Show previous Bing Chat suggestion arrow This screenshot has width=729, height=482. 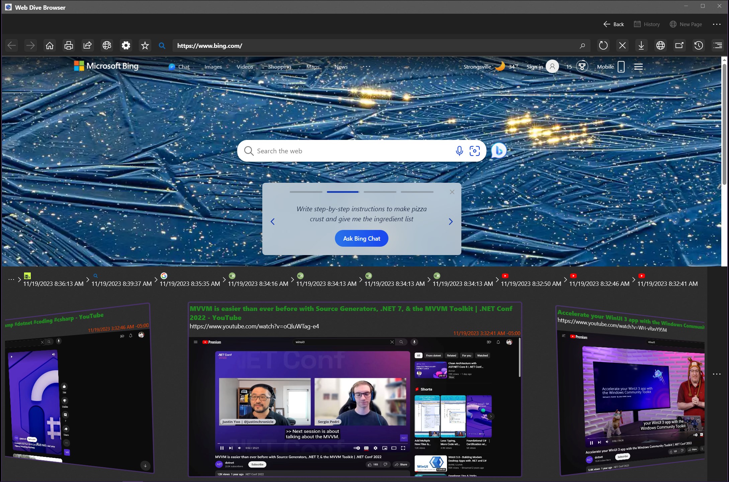pos(273,222)
